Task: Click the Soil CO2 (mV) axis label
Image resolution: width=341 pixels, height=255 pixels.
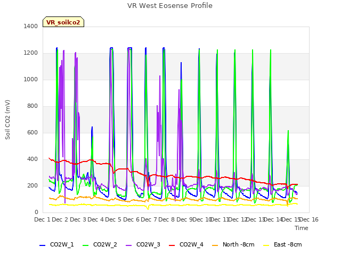Action: [x=7, y=120]
